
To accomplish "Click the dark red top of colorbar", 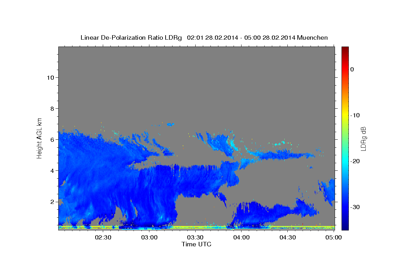I will pos(345,49).
